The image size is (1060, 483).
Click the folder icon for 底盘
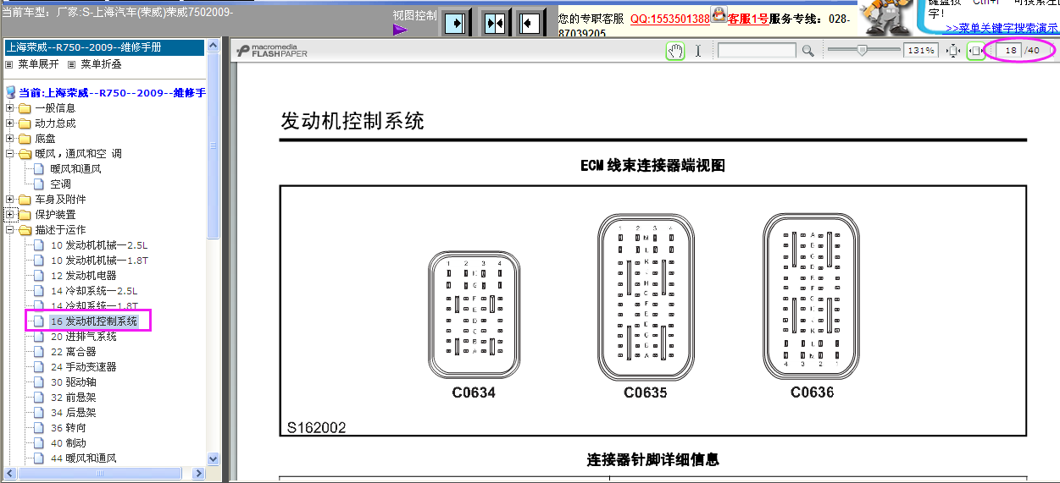coord(25,139)
